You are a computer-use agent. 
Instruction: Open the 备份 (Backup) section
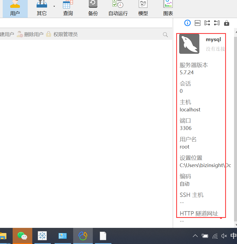[x=93, y=8]
